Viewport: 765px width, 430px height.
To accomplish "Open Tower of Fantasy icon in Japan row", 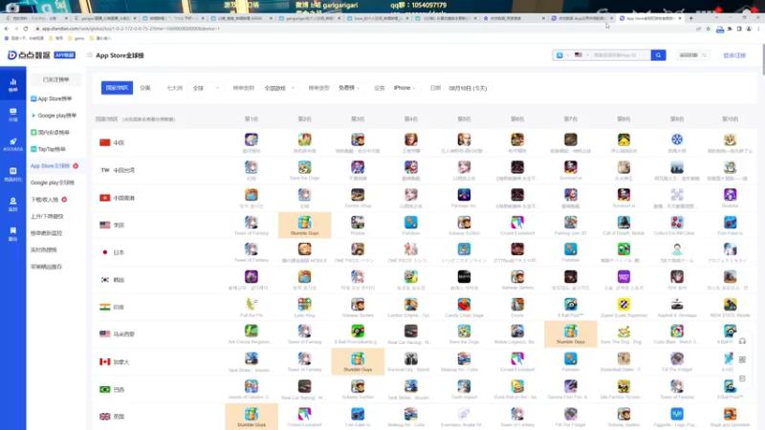I will pyautogui.click(x=251, y=249).
